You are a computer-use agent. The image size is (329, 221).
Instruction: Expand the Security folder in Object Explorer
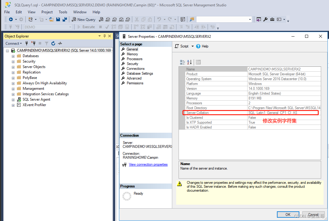point(13,62)
